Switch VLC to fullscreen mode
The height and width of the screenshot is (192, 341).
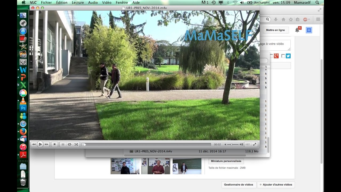tap(254, 144)
